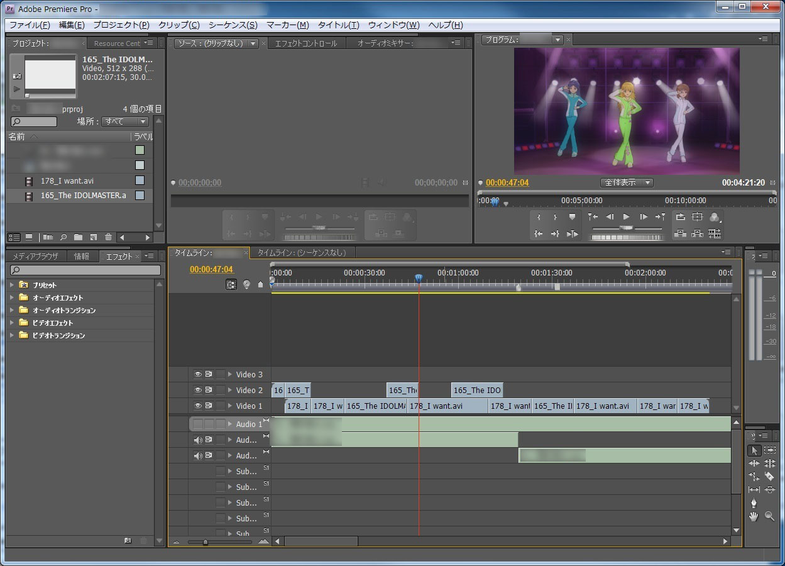
Task: Expand the ビデオトランジション folder
Action: [x=11, y=335]
